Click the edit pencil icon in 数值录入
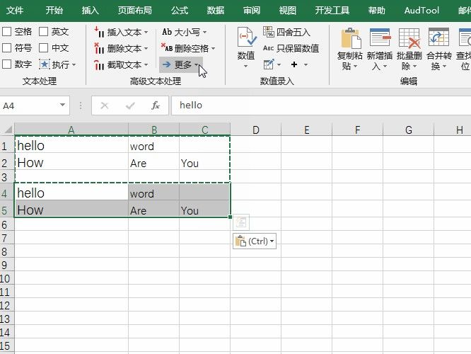Screen dimensions: 471x354 269,64
